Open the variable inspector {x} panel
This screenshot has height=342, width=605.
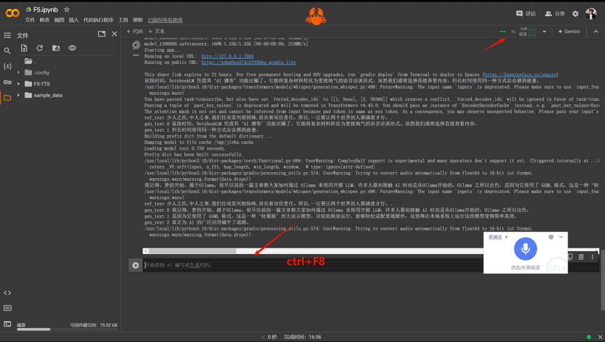tap(7, 66)
